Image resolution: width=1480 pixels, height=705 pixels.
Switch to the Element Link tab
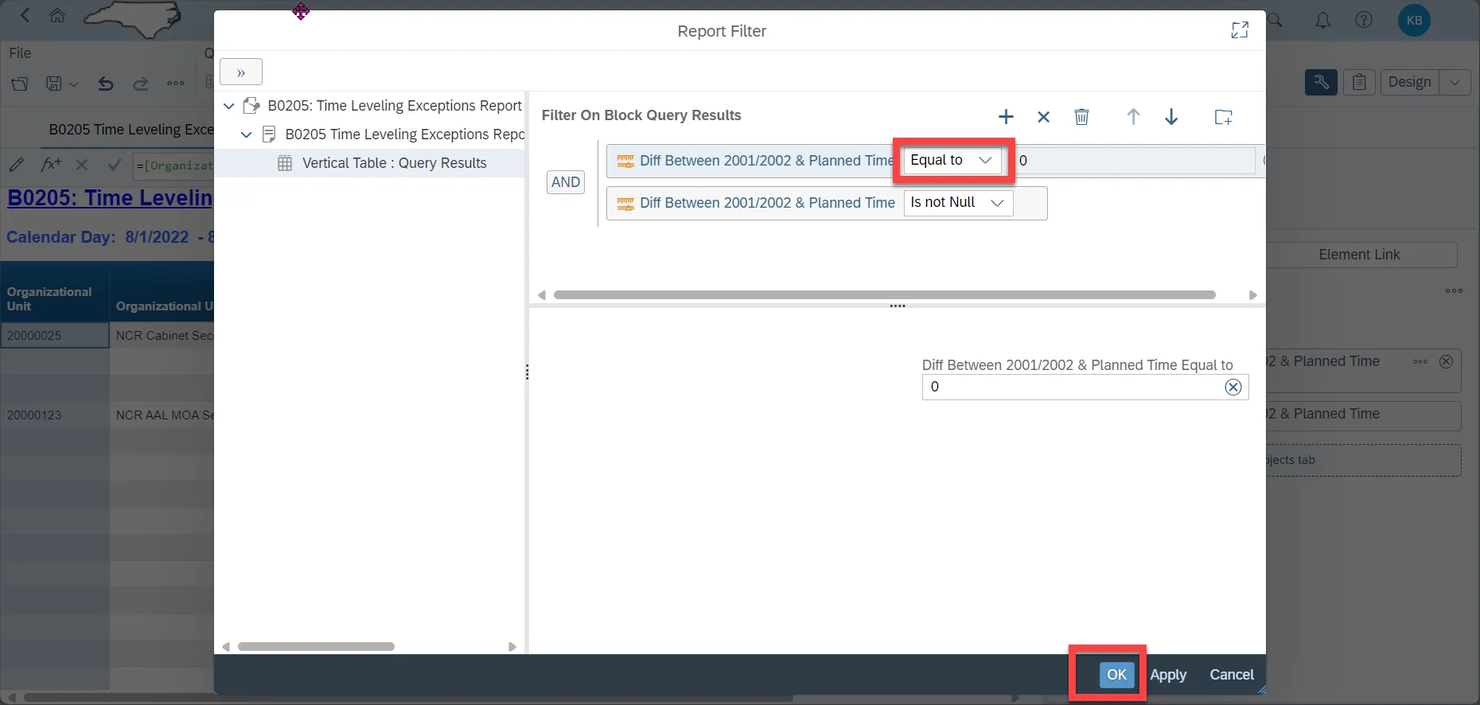(x=1359, y=255)
